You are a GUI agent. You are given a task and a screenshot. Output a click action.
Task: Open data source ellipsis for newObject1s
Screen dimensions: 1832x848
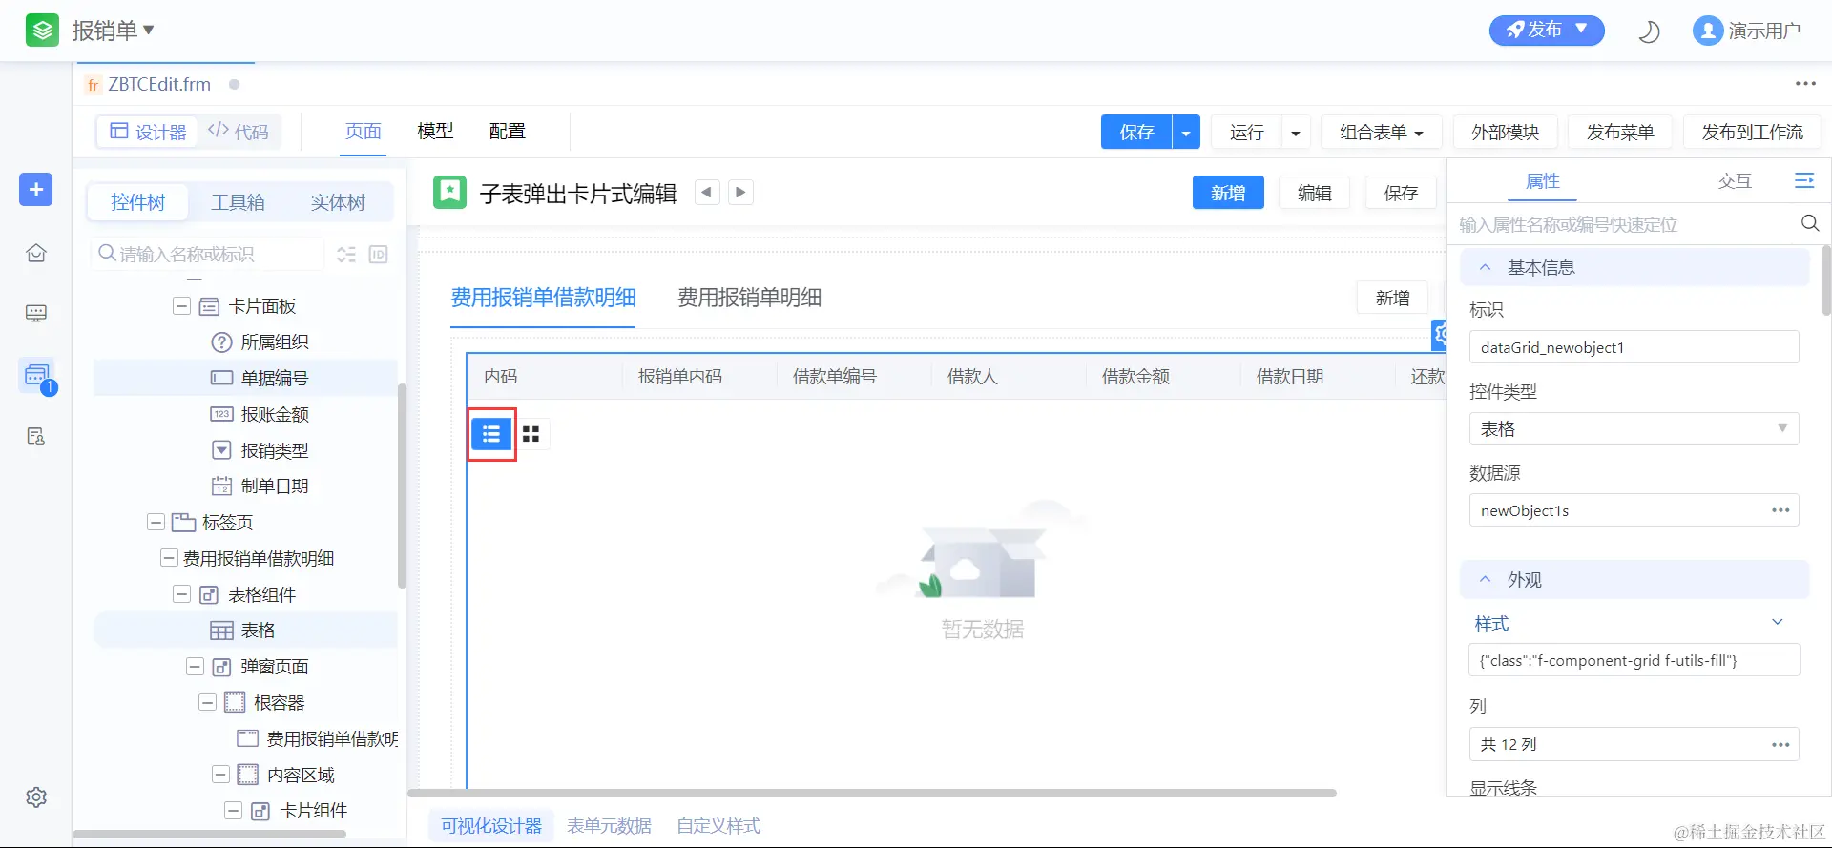click(x=1780, y=510)
